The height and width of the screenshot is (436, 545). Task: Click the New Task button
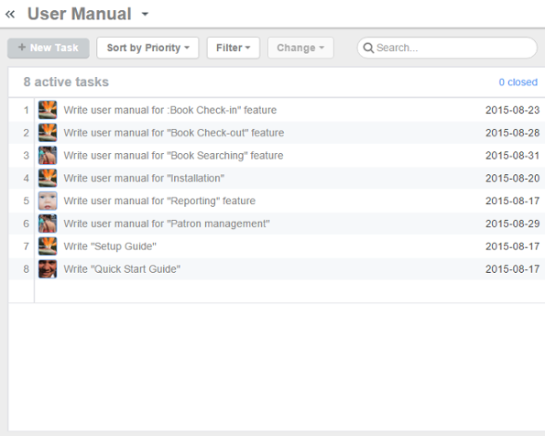49,48
